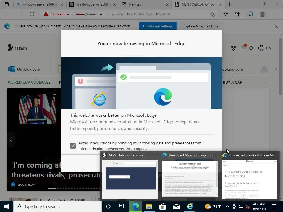Open Cortana circle on taskbar
The width and height of the screenshot is (283, 212).
108,206
